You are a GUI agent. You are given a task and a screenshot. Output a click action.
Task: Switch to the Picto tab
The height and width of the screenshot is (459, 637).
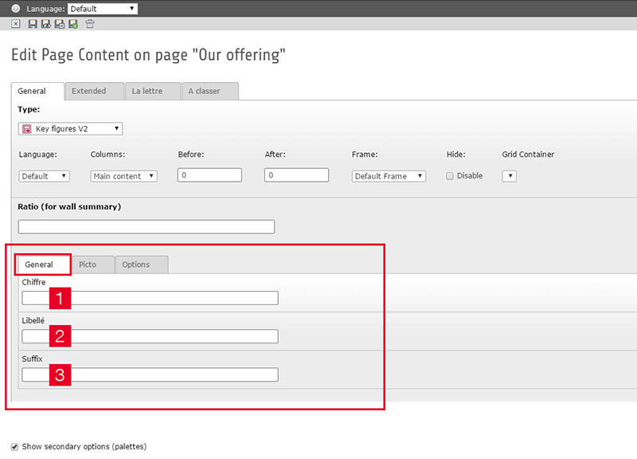[x=93, y=265]
